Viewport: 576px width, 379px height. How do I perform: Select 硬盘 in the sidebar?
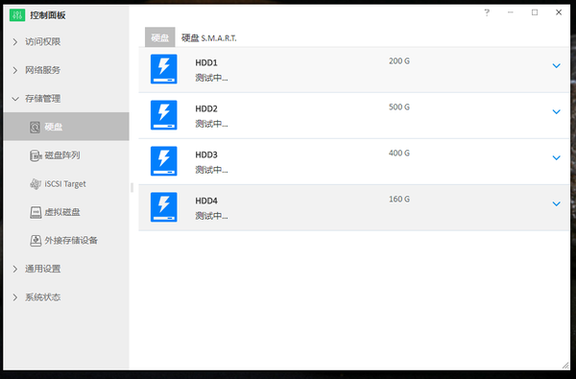click(x=66, y=127)
